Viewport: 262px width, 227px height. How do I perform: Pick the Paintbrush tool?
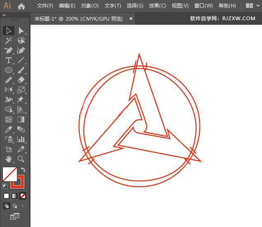point(21,70)
